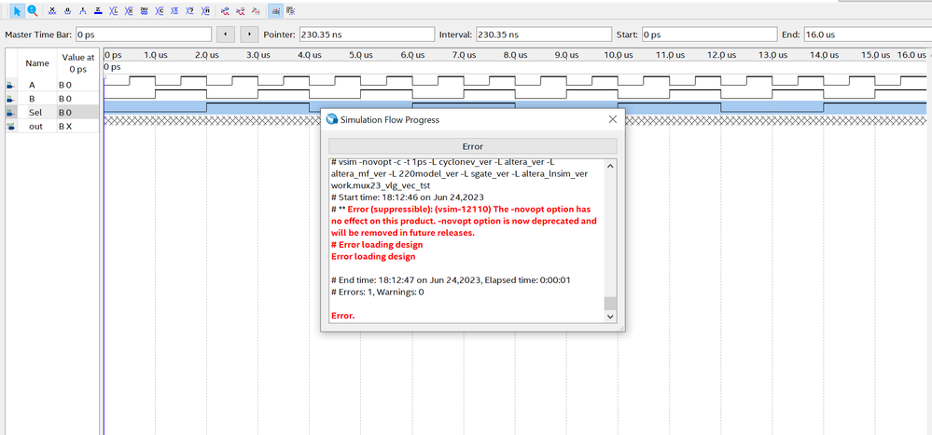Viewport: 932px width, 435px height.
Task: Move time bar to next transition
Action: [249, 34]
